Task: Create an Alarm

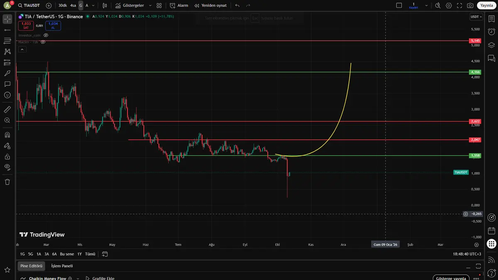Action: tap(179, 5)
